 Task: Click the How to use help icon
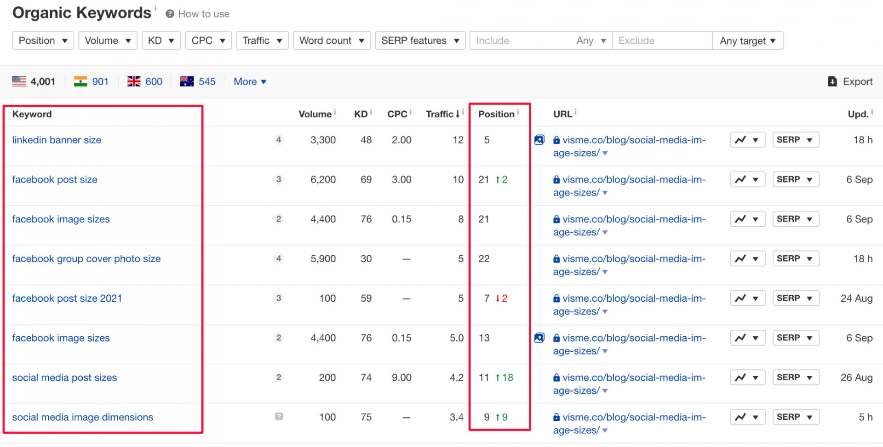click(170, 14)
